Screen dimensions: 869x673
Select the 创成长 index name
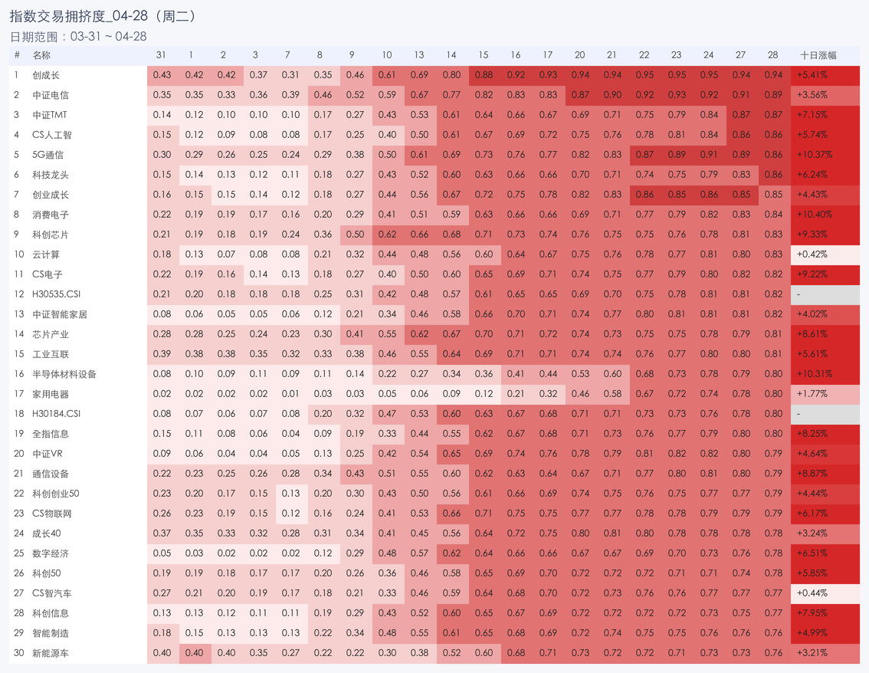pos(46,75)
